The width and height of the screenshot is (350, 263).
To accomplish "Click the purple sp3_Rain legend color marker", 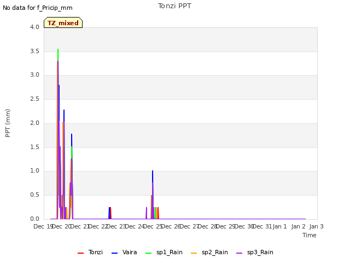I will [x=240, y=253].
